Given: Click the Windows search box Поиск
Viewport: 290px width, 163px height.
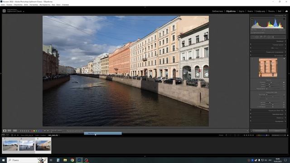Looking at the screenshot, I should pyautogui.click(x=27, y=160).
